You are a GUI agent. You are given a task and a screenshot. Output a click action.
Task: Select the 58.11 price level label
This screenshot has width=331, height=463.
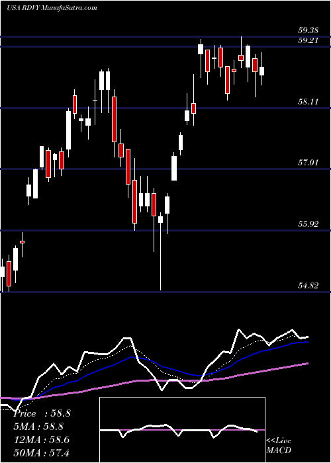308,102
